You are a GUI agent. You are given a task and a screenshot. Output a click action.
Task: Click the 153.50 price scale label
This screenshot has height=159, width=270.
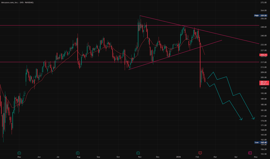[x=263, y=154]
